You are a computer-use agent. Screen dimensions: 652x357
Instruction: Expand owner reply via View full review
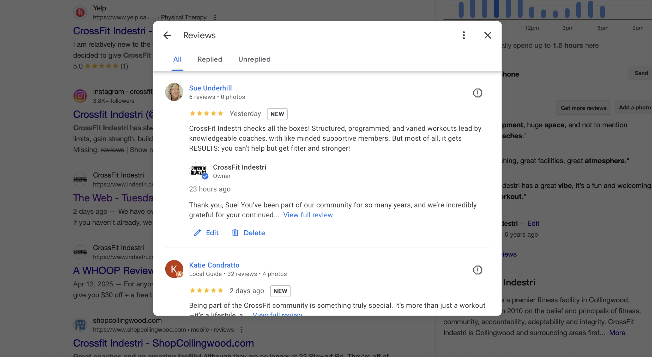(x=308, y=215)
